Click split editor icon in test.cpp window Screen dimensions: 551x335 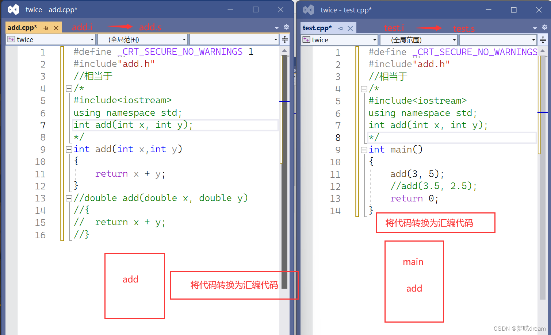[543, 40]
